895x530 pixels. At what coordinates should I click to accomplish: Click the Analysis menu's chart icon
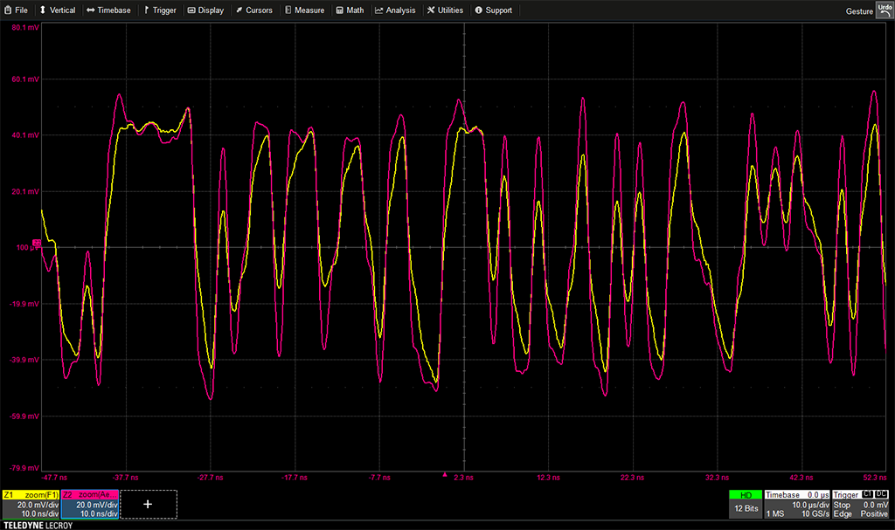(x=378, y=10)
